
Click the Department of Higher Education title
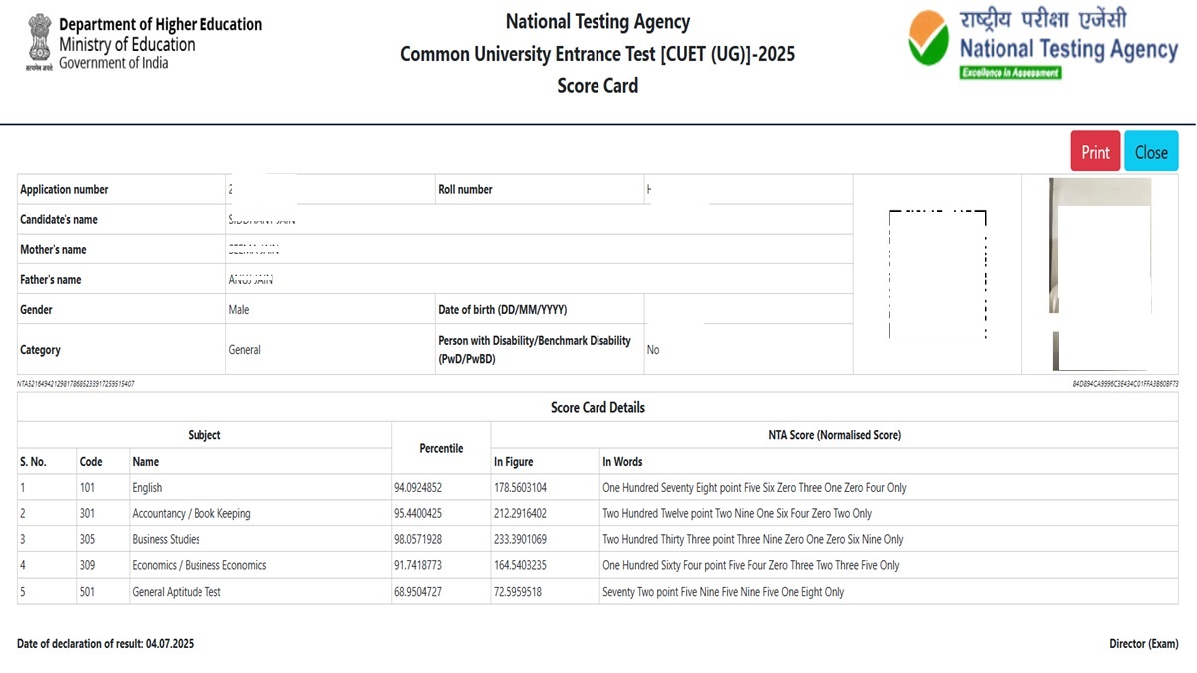(x=161, y=24)
